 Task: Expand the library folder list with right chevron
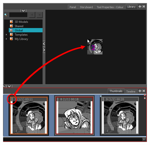[44, 50]
